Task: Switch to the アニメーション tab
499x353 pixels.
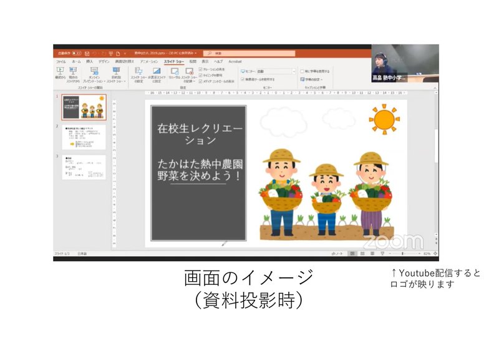Action: [x=149, y=62]
